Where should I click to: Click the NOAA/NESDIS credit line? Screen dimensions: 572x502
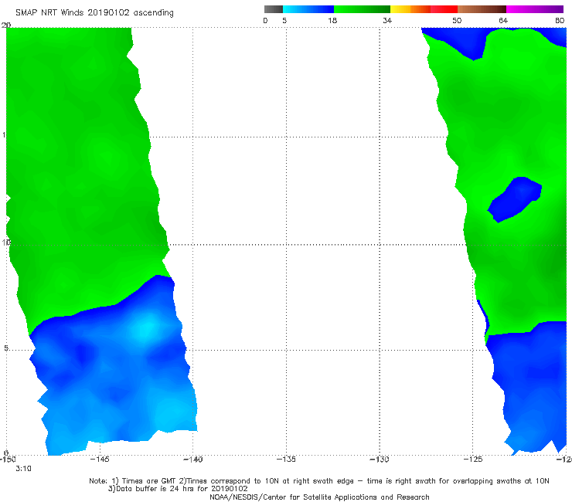319,497
